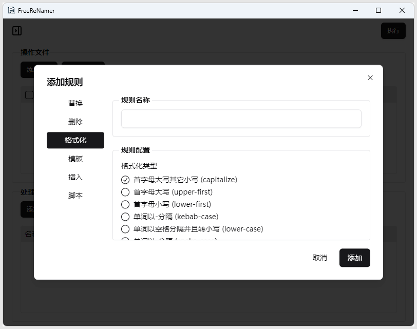Maximize the FreeReNamer window
This screenshot has height=329, width=417.
click(378, 10)
